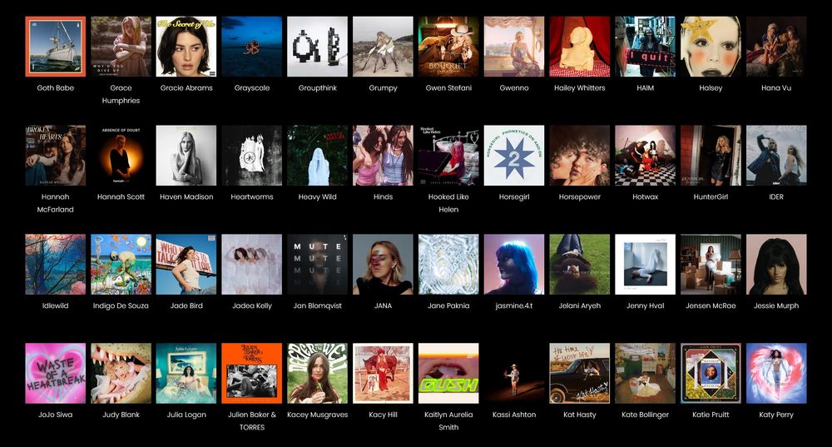Select the Julia Logan album thumbnail
This screenshot has width=832, height=447.
(x=186, y=373)
